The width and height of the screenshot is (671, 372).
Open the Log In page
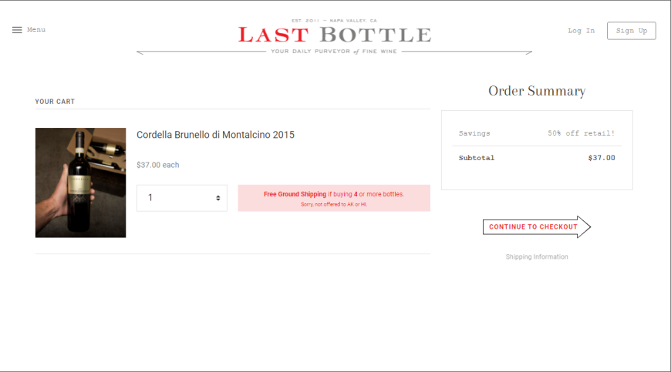point(581,31)
